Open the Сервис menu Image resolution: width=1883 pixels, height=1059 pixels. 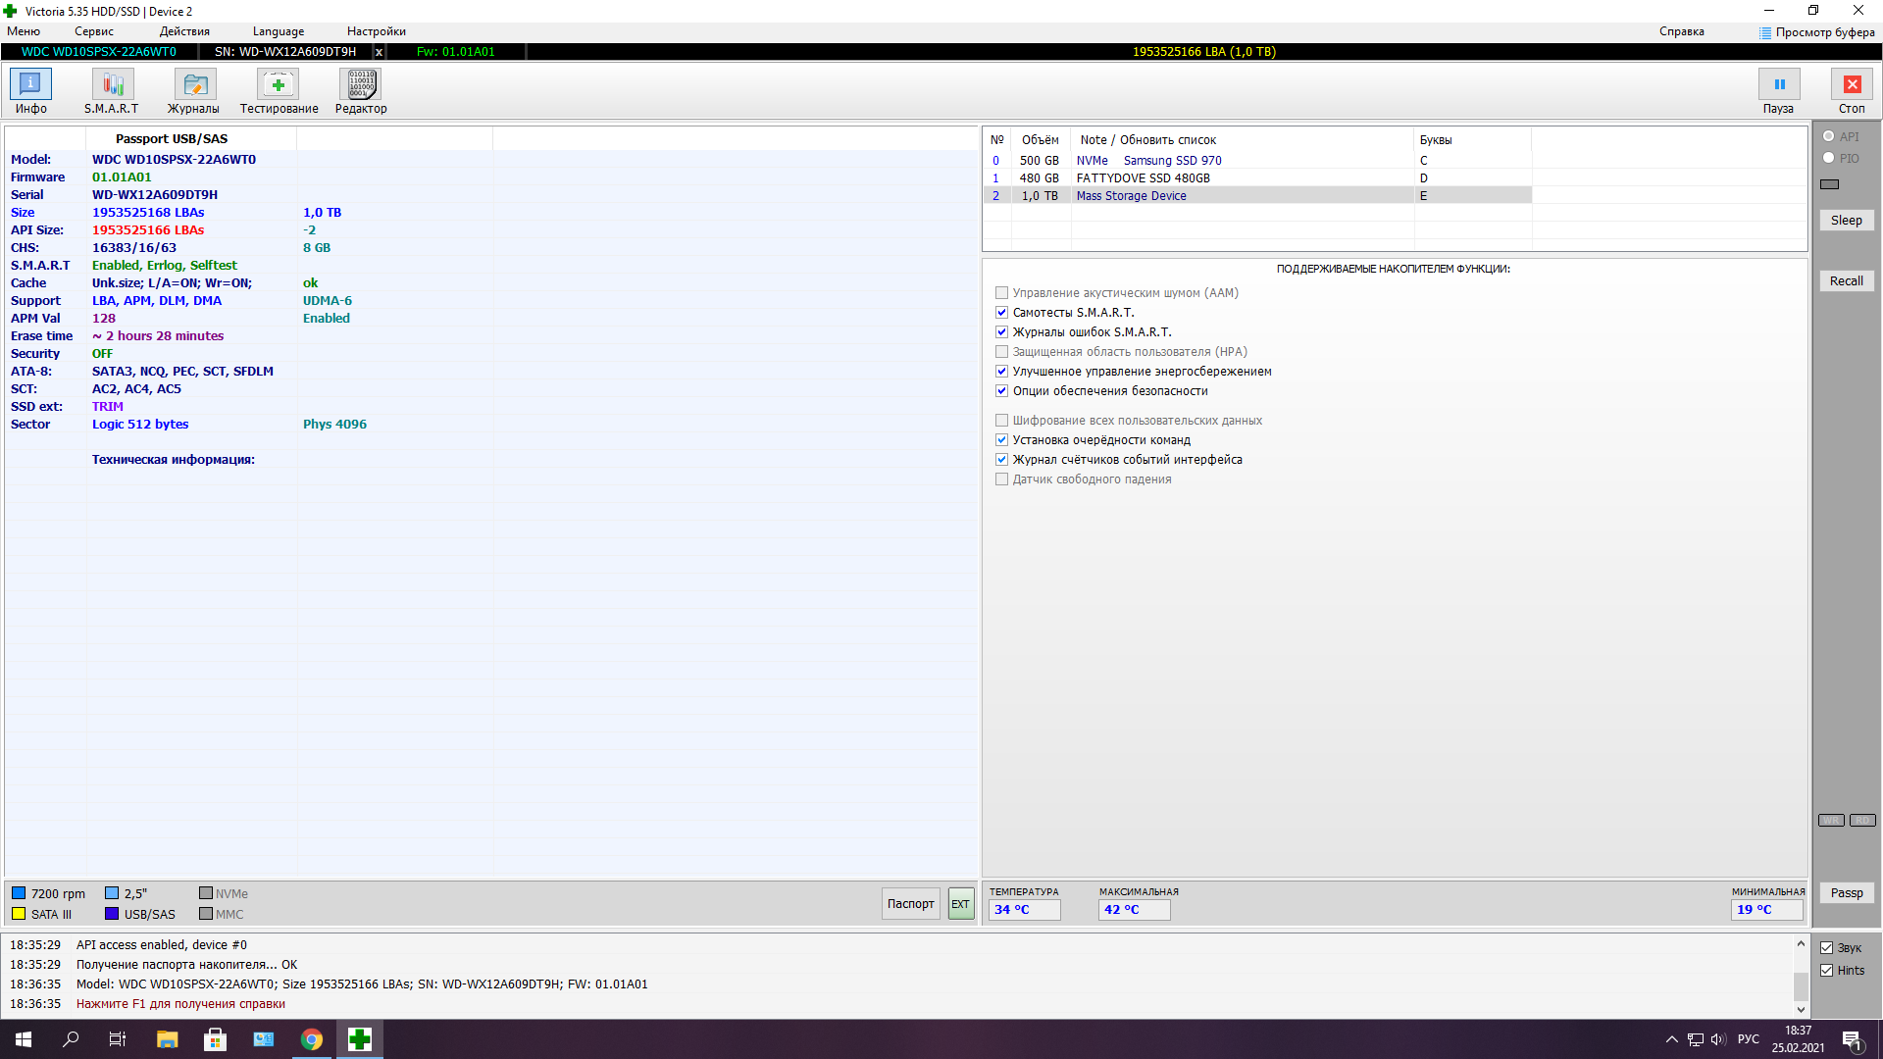point(94,31)
